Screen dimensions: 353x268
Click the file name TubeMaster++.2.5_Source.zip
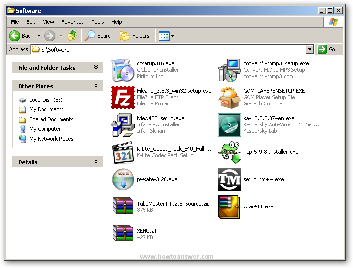coord(173,204)
